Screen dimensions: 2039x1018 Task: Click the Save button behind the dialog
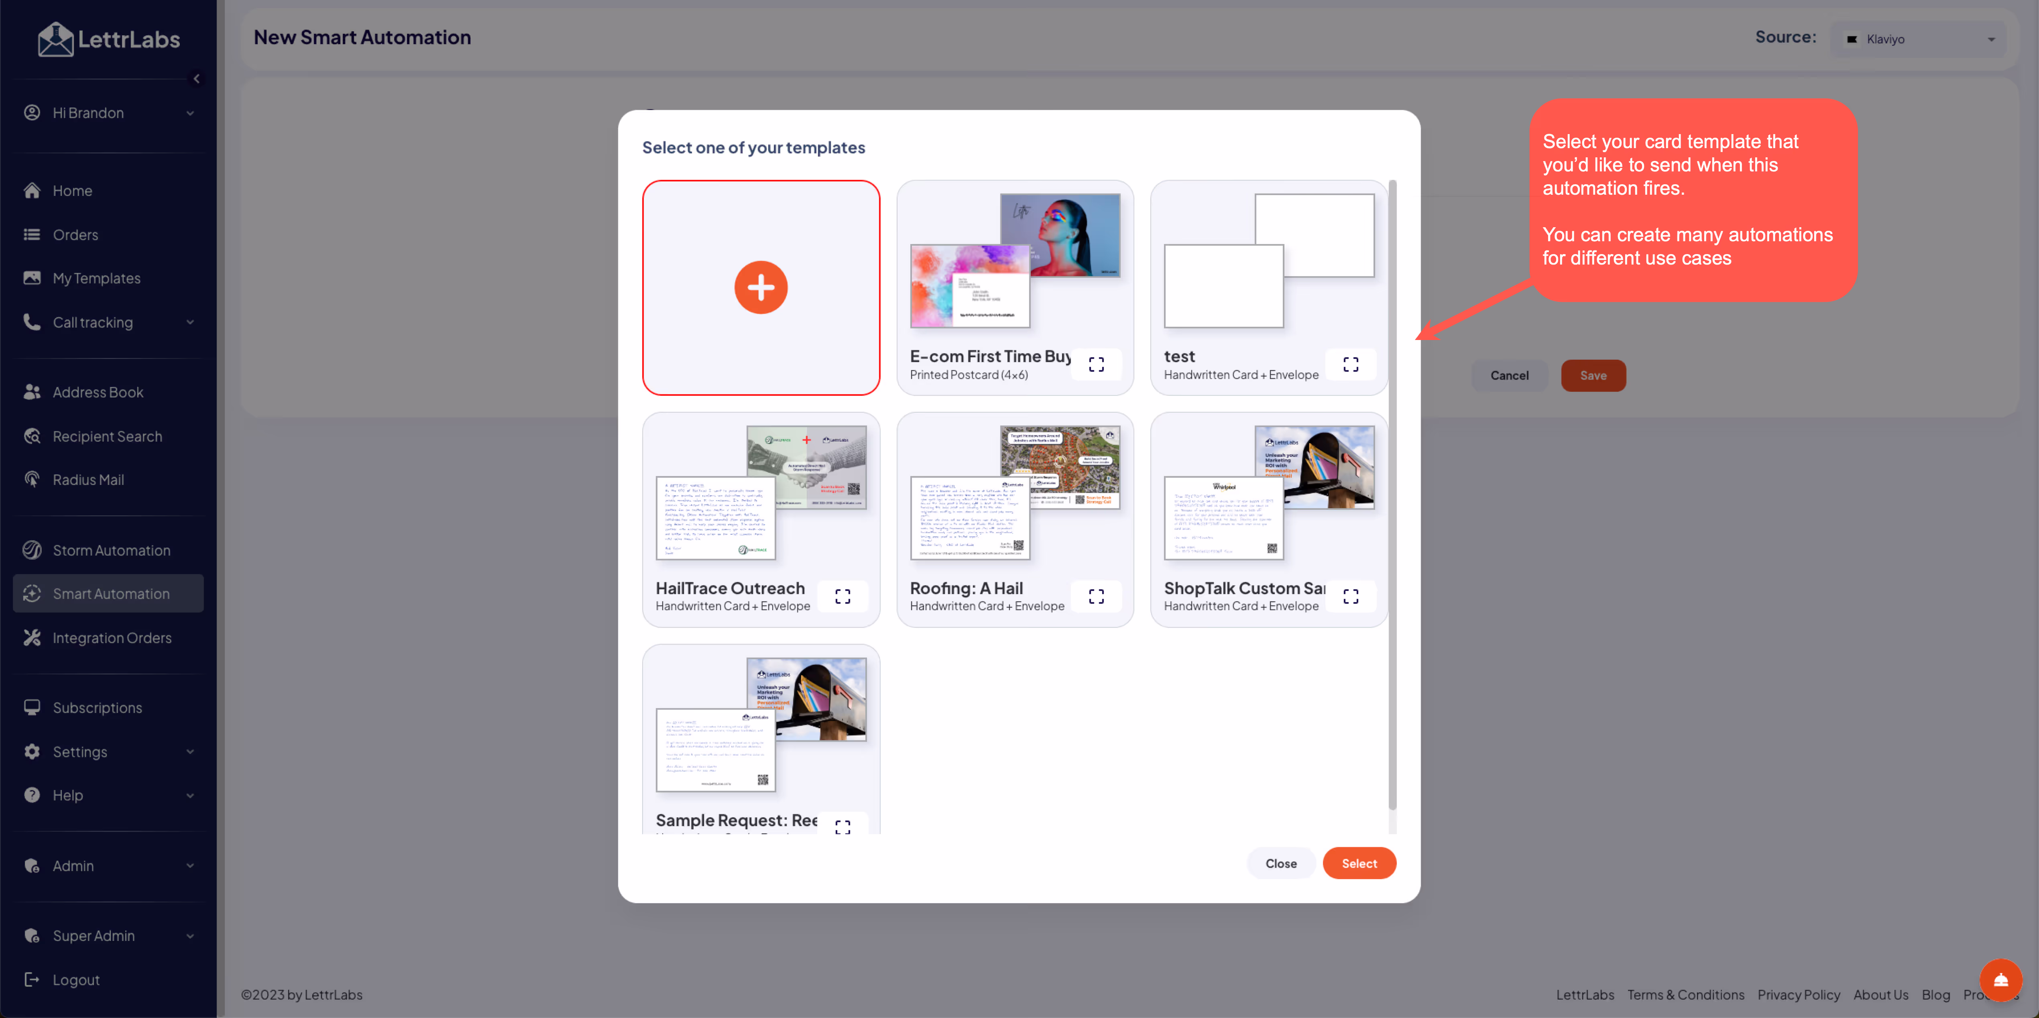pyautogui.click(x=1593, y=375)
